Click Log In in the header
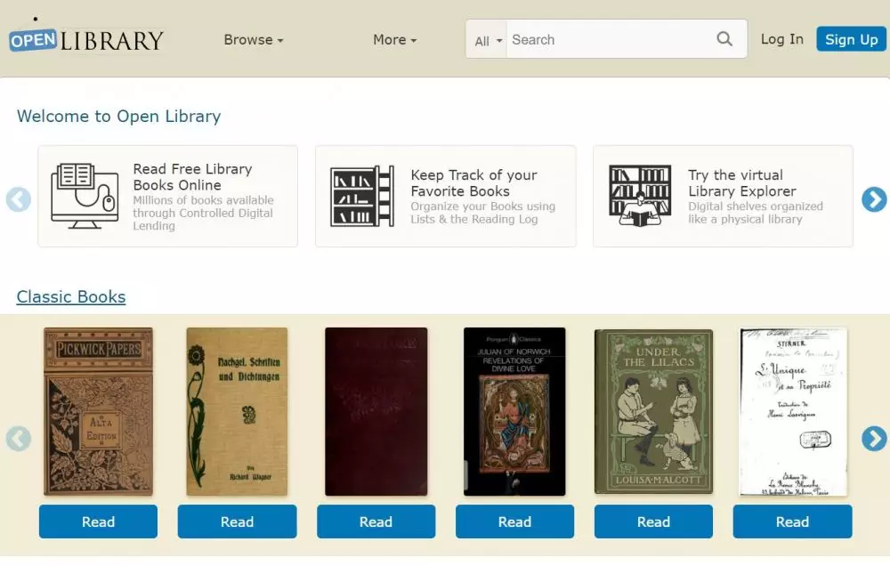The height and width of the screenshot is (566, 890). (781, 39)
